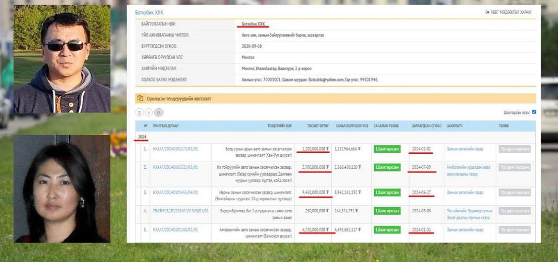
Task: Click the man with sunglasses photo
Action: (x=62, y=59)
